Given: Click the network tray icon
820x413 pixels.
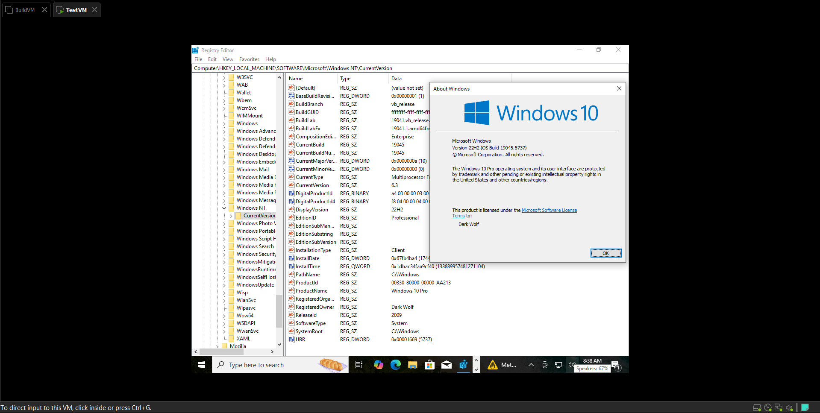Looking at the screenshot, I should (x=558, y=365).
